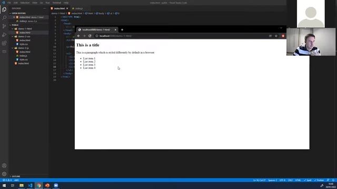Click the browser Forward arrow
Image resolution: width=337 pixels, height=189 pixels.
click(x=84, y=36)
